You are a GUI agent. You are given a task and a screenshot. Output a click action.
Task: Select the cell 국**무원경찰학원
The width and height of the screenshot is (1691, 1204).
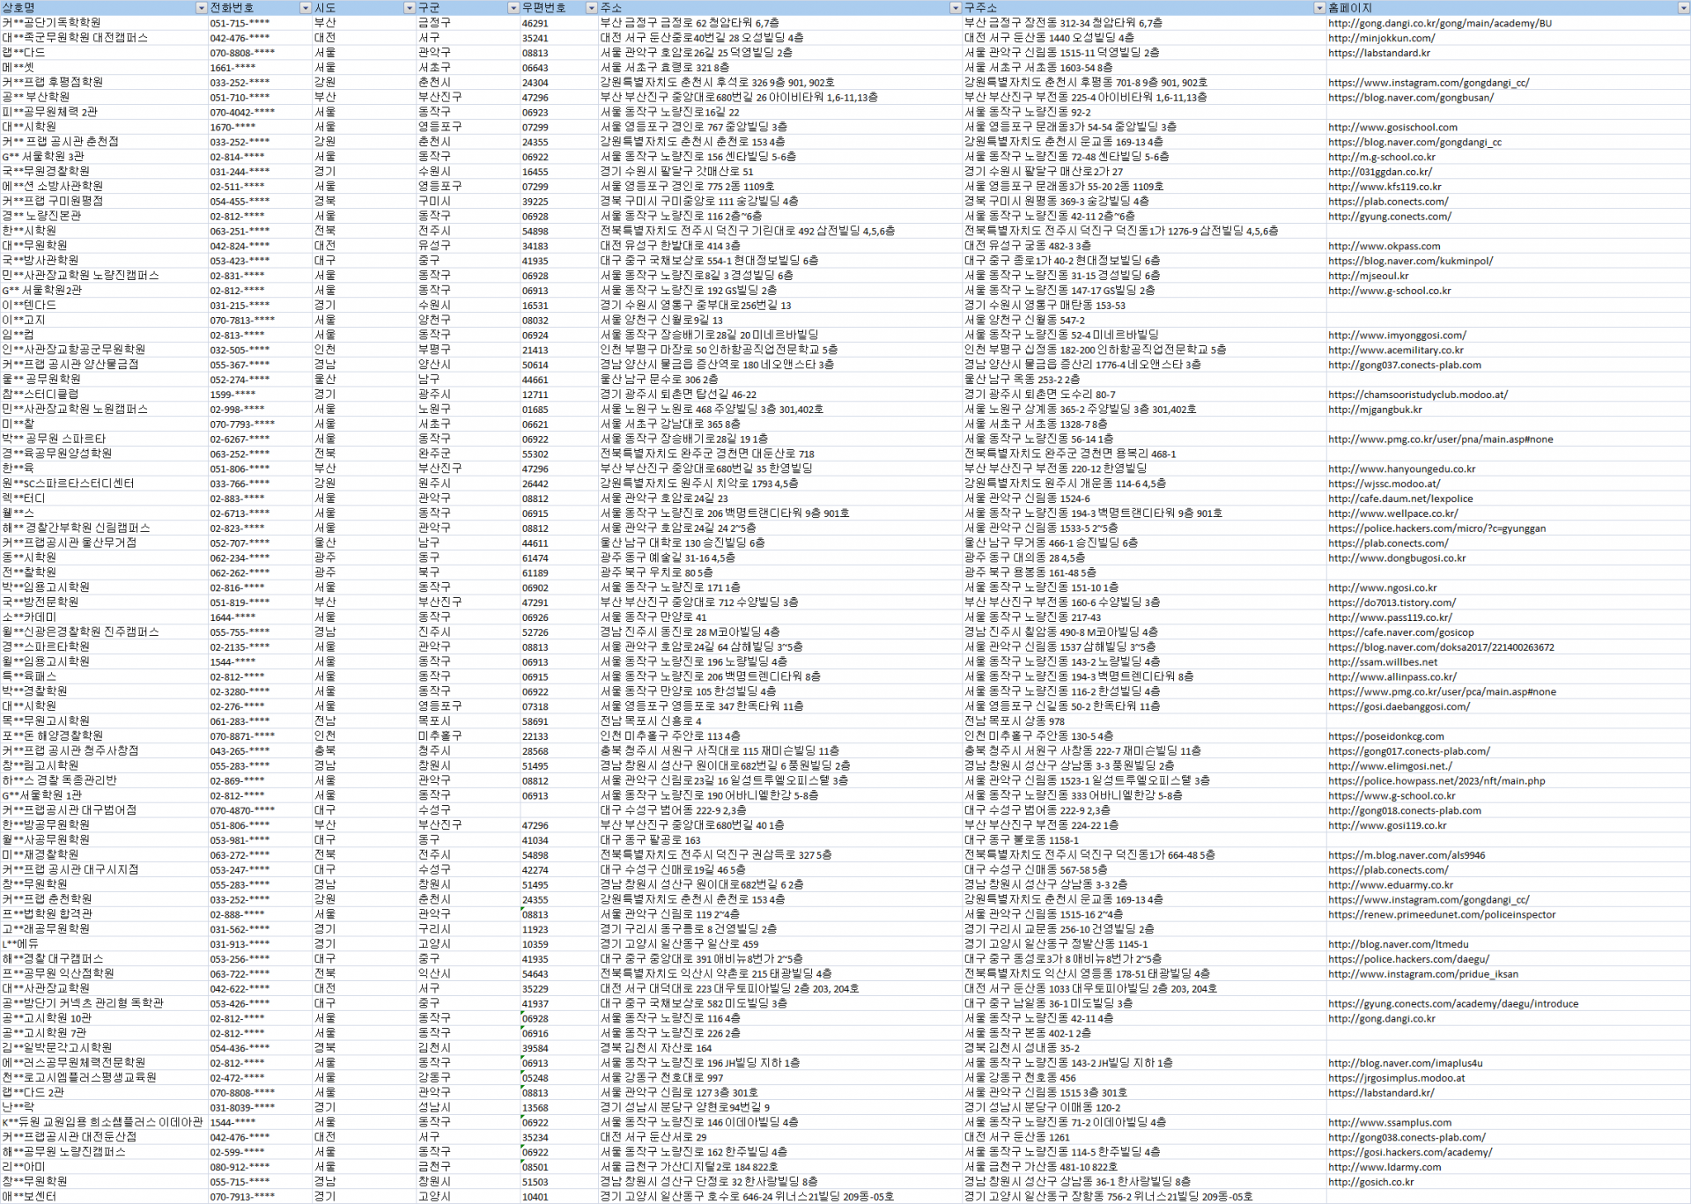[46, 171]
